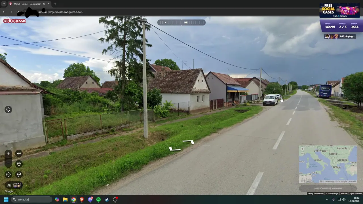
Task: Launch Brave browser from the taskbar
Action: (82, 199)
